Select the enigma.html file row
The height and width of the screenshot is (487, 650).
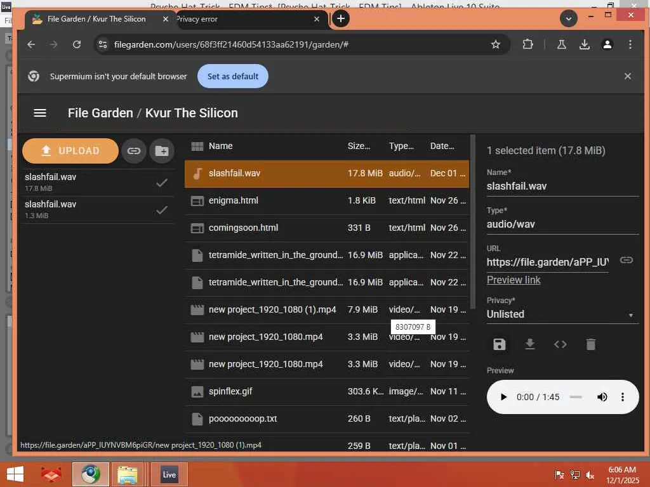[x=327, y=201]
